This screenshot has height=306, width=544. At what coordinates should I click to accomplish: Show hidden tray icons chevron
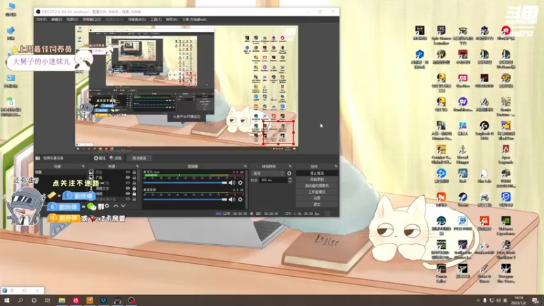(x=478, y=301)
